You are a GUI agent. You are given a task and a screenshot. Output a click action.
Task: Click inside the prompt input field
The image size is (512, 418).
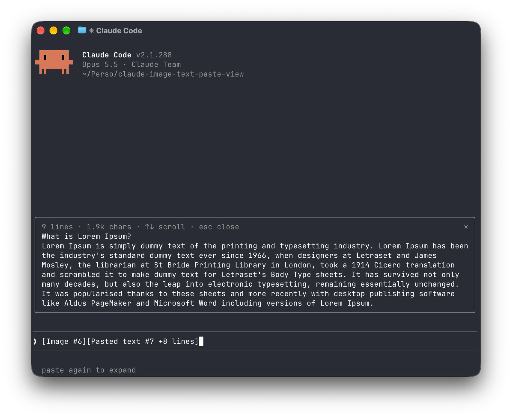(x=255, y=341)
